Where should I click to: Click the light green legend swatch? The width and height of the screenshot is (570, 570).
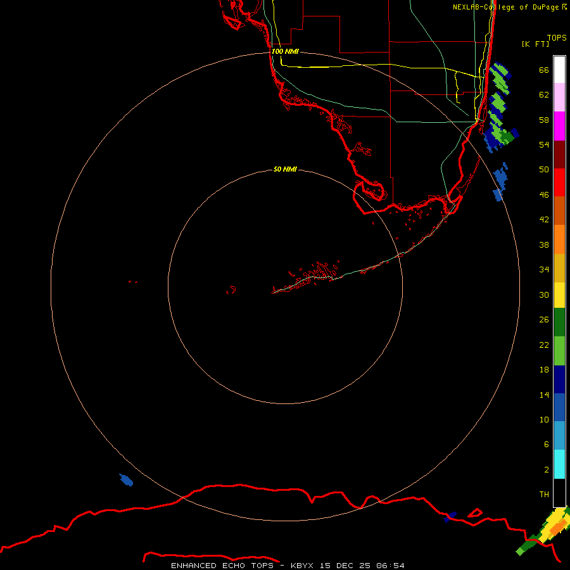point(559,351)
